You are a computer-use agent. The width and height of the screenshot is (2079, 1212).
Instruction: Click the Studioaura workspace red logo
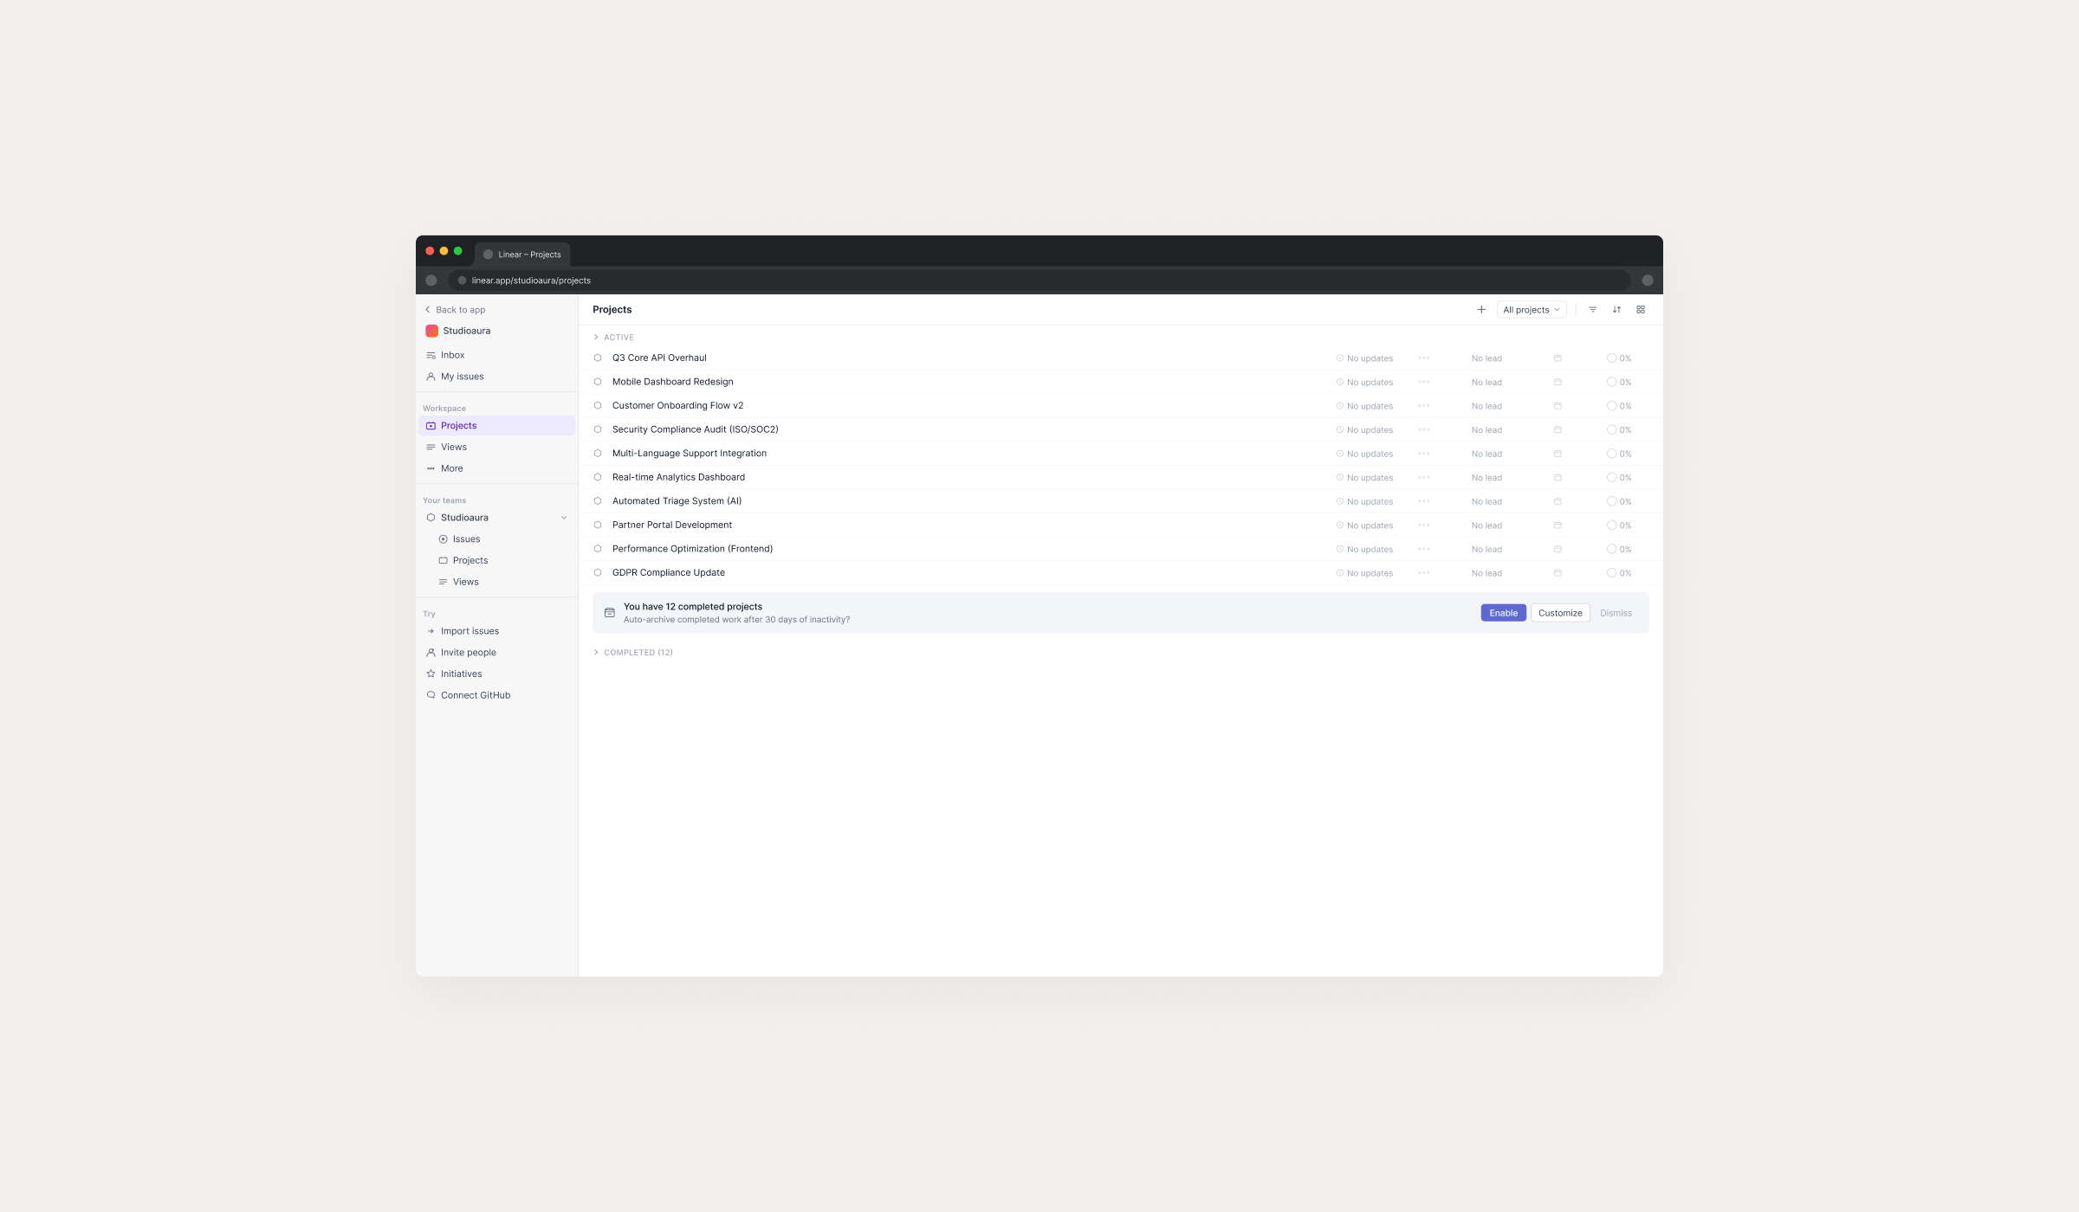[431, 331]
